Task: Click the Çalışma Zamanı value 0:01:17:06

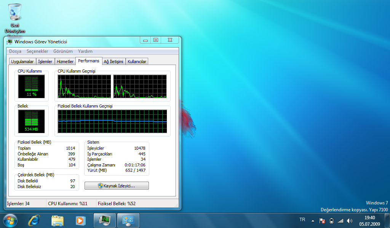Action: 135,165
